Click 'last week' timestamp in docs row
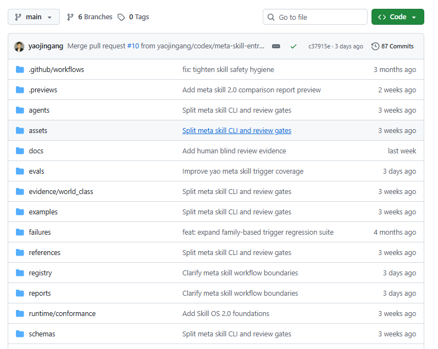Viewport: 438px width, 349px height. [x=402, y=151]
